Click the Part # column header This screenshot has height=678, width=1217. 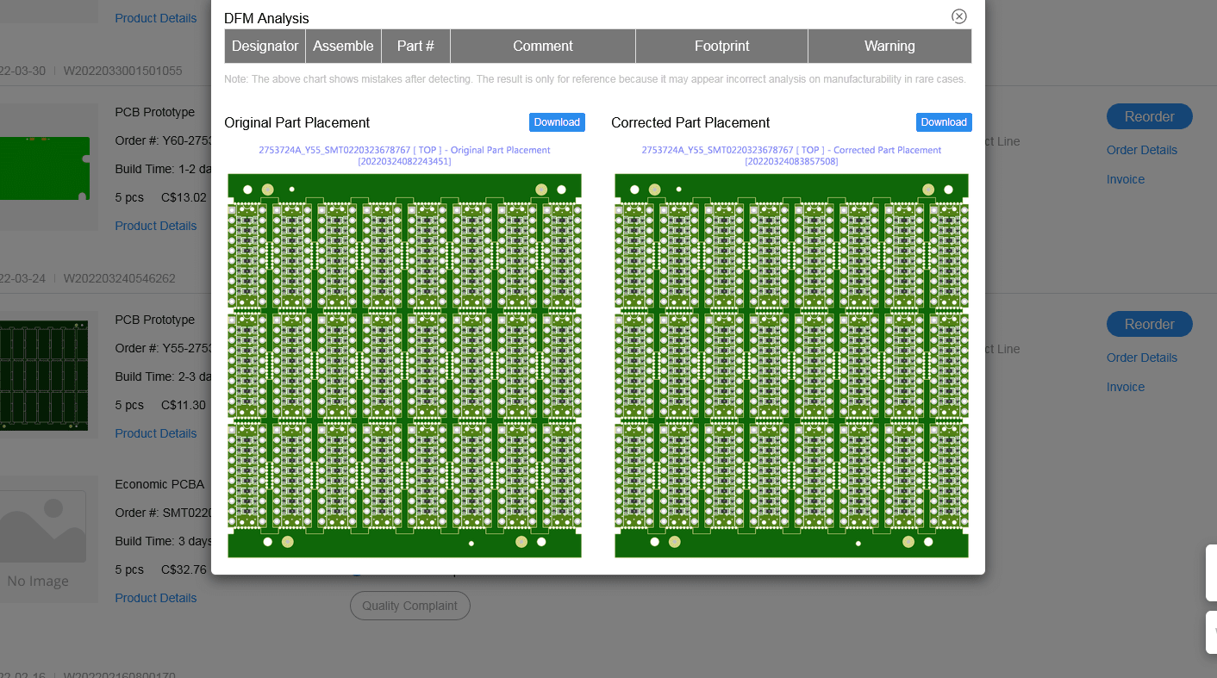(415, 47)
